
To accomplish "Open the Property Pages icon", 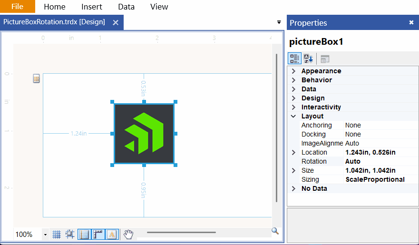I will tap(325, 59).
